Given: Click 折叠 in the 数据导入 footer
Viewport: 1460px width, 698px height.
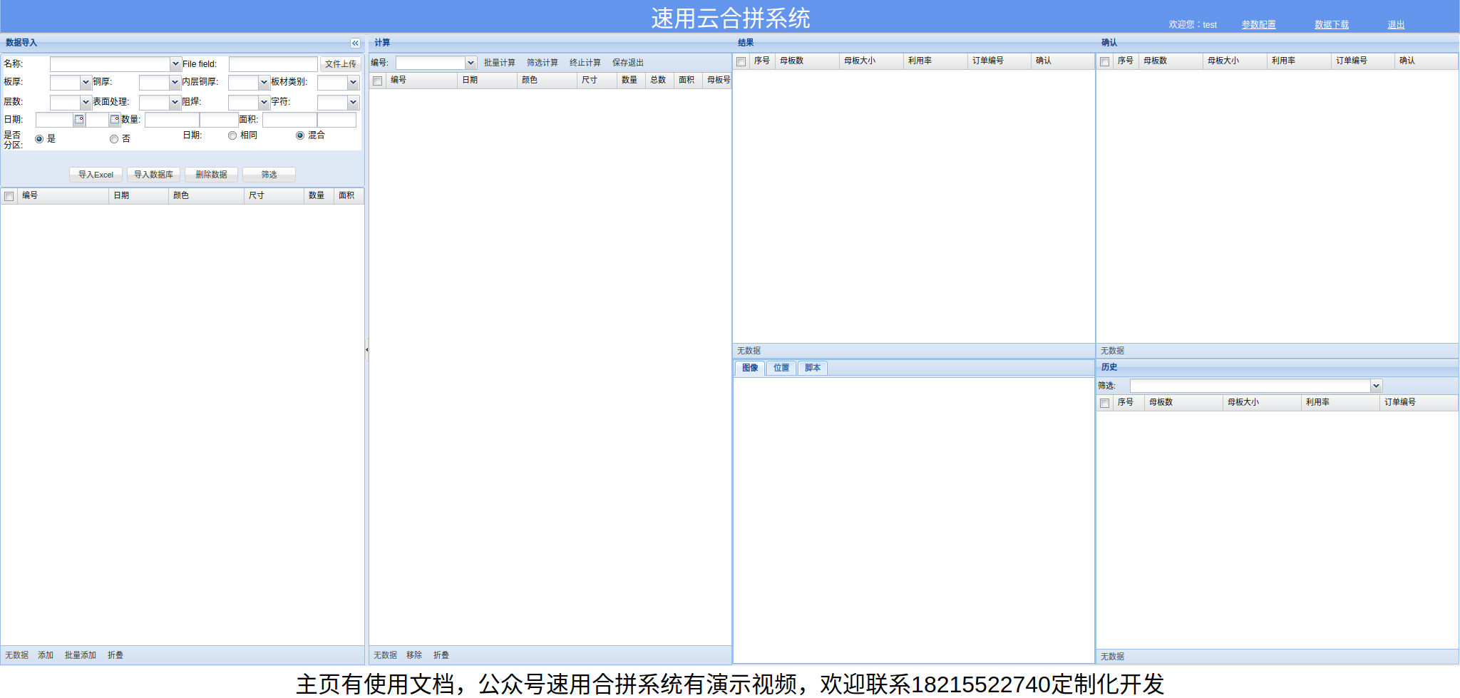Looking at the screenshot, I should tap(115, 655).
